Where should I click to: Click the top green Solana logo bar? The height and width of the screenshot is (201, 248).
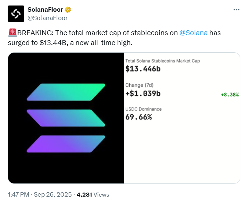coord(66,92)
